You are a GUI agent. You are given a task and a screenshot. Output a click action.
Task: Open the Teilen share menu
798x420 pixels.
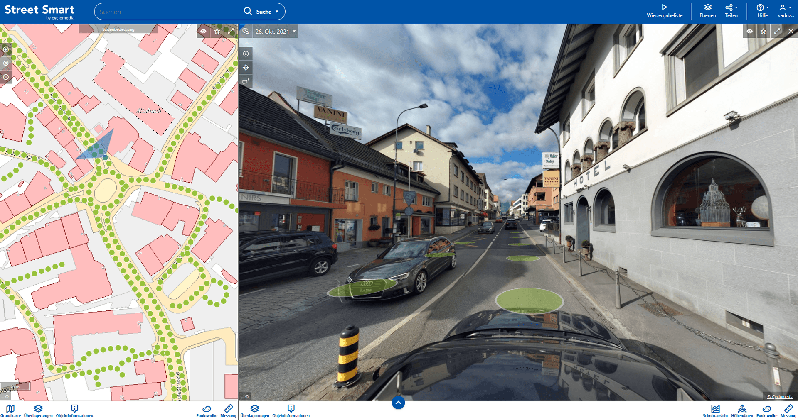[731, 11]
